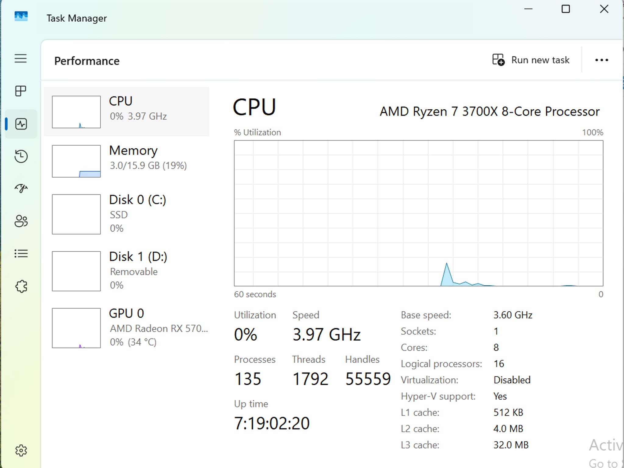Click the Run new task button
This screenshot has width=624, height=468.
[531, 60]
